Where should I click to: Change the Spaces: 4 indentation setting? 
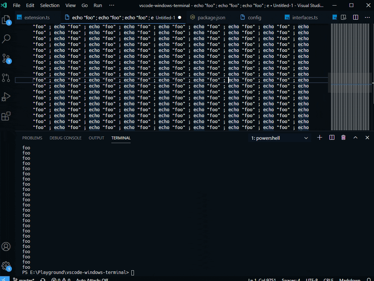(291, 279)
